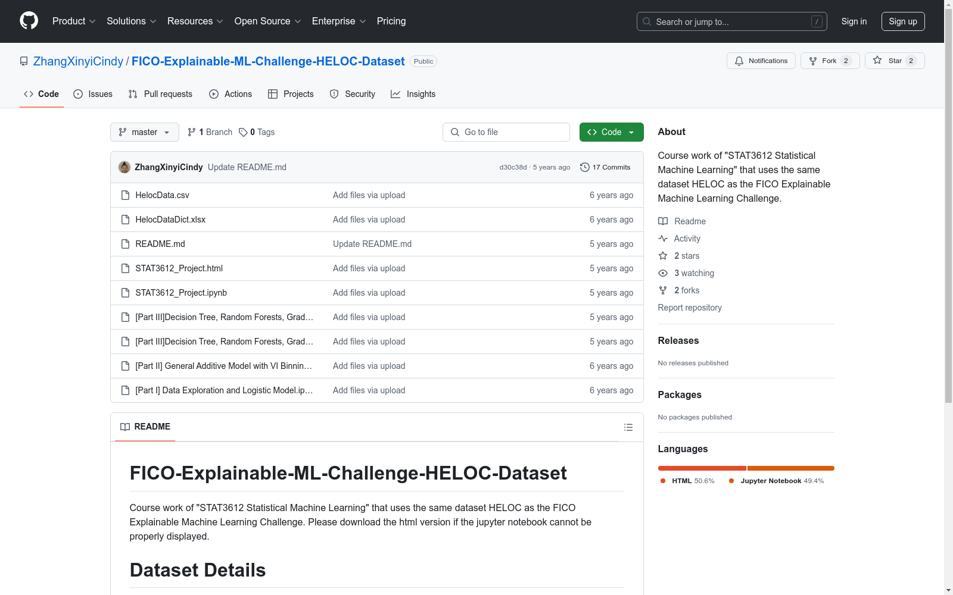The image size is (953, 595).
Task: Click the file icon beside Part II General Additive Model
Action: tap(125, 366)
